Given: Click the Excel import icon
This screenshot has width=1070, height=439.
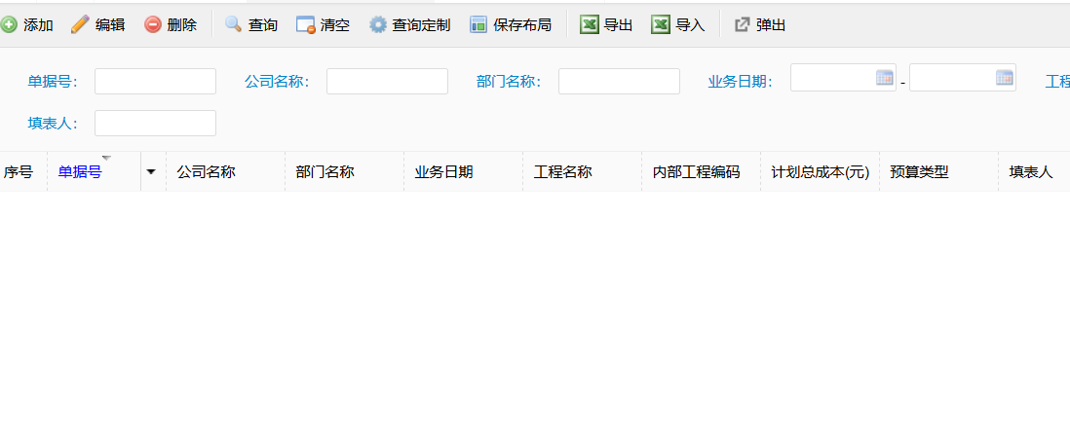Looking at the screenshot, I should pyautogui.click(x=661, y=25).
